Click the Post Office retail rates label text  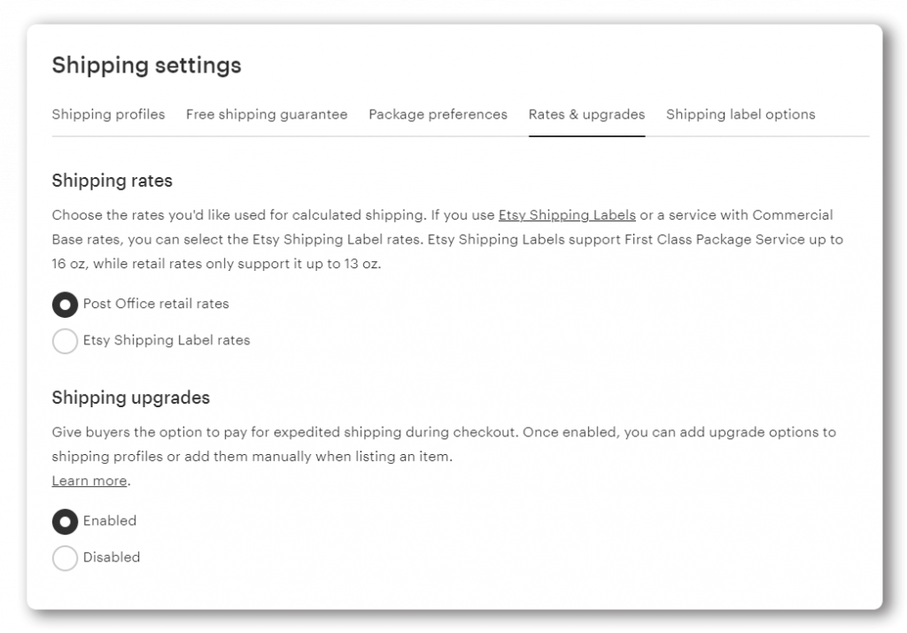(156, 305)
